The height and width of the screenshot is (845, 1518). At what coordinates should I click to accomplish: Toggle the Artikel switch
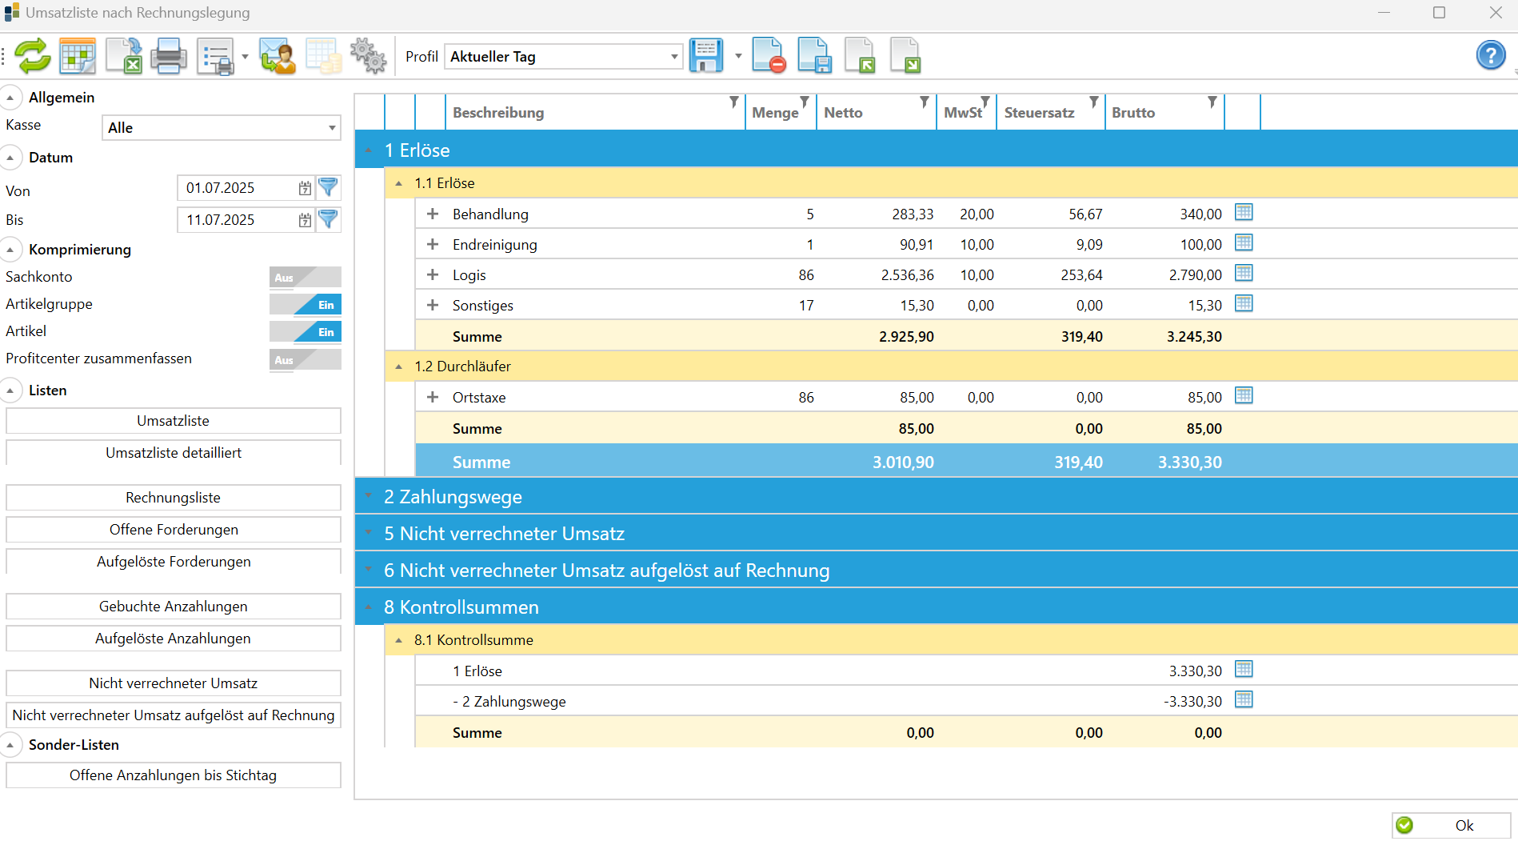[306, 331]
